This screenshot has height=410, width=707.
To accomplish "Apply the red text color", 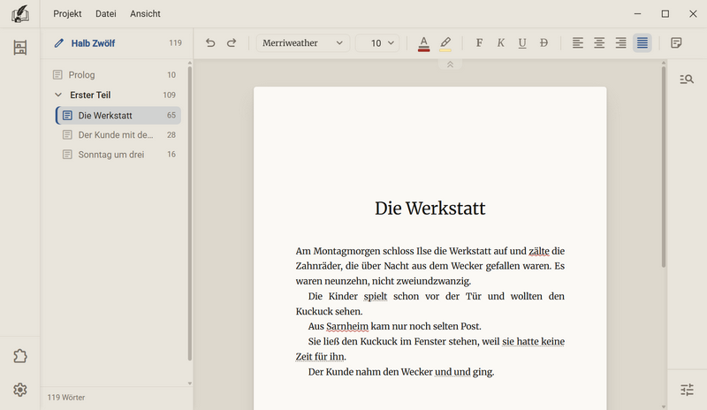I will pos(424,43).
